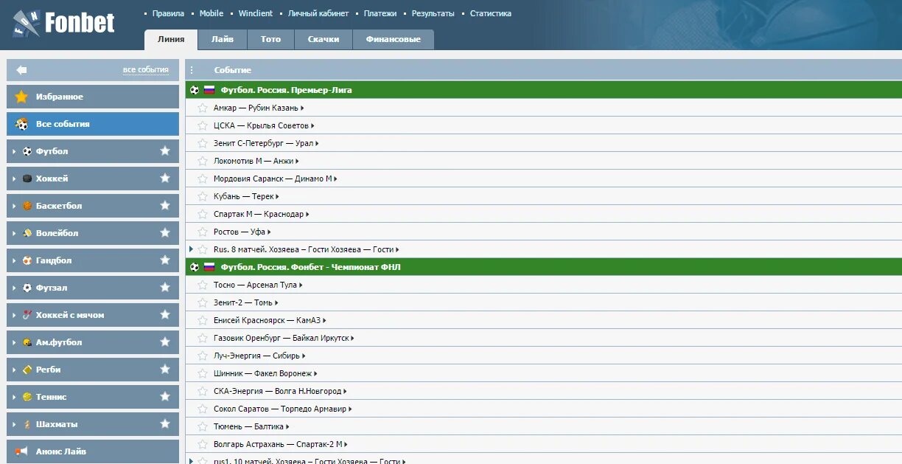This screenshot has height=464, width=902.
Task: Open the column options dots near Событие
Action: click(192, 70)
